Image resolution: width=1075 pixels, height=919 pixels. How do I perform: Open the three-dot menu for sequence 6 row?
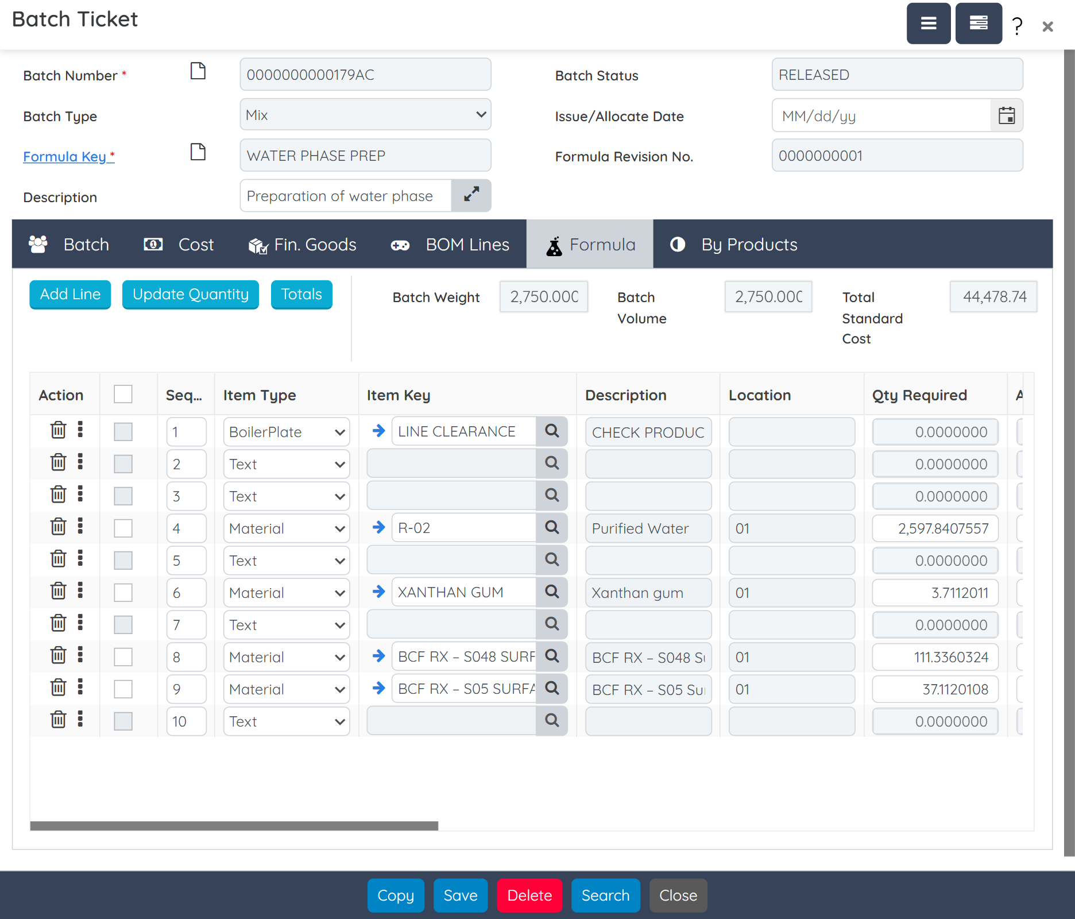80,590
